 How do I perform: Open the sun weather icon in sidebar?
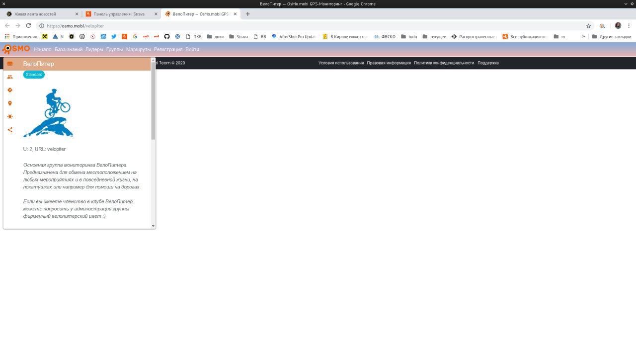click(10, 116)
